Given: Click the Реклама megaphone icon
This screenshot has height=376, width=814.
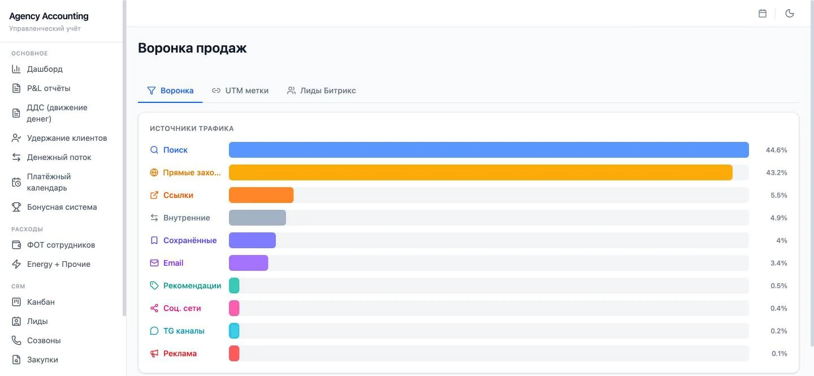Looking at the screenshot, I should click(x=154, y=353).
